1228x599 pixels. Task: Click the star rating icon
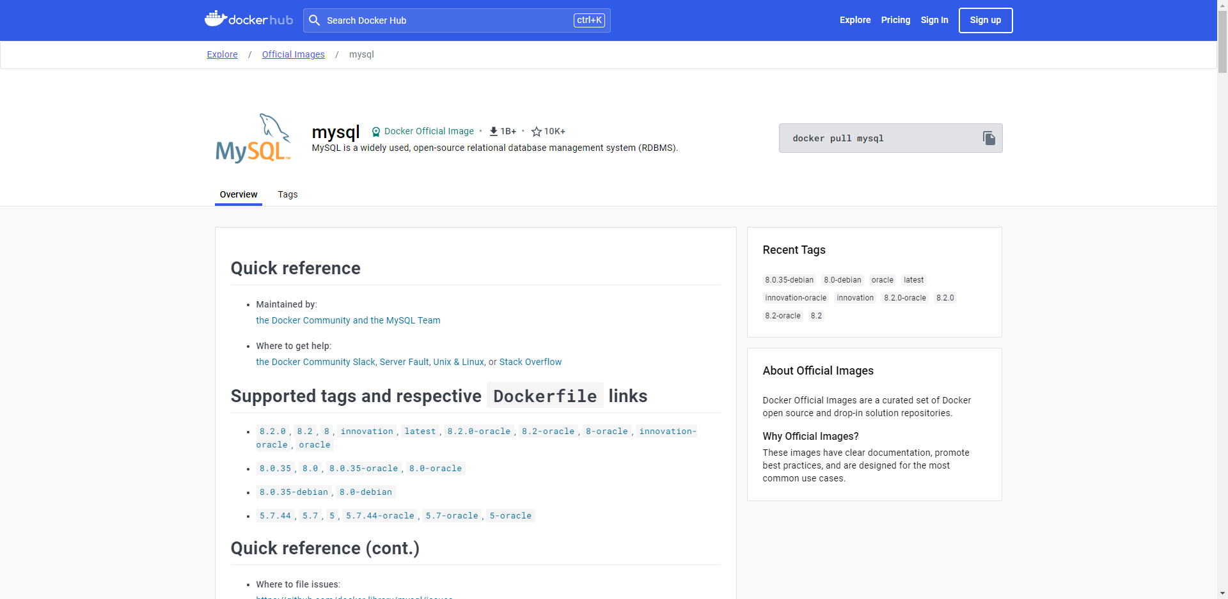(537, 132)
